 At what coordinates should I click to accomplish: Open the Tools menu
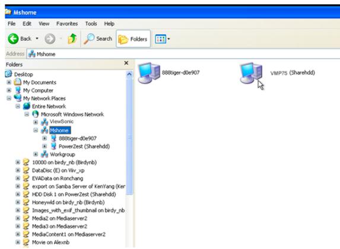tap(91, 23)
